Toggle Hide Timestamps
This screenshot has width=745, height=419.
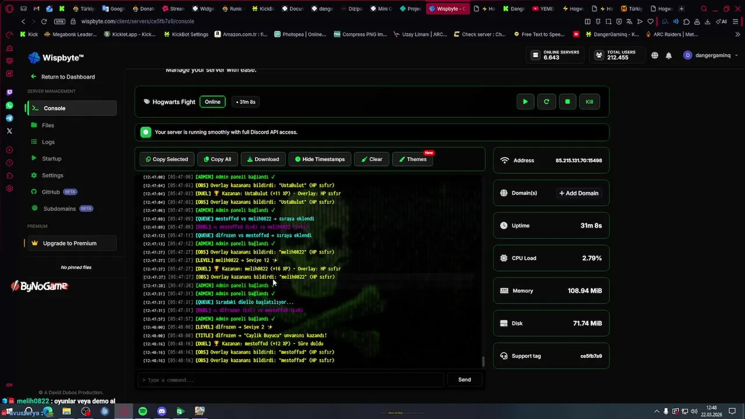point(320,159)
